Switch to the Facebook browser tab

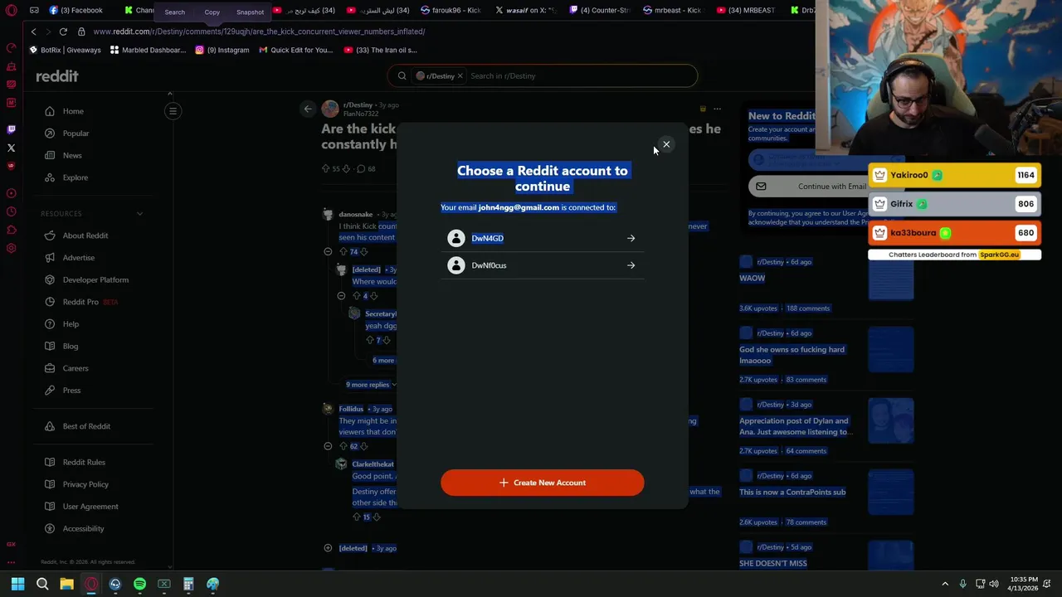76,10
